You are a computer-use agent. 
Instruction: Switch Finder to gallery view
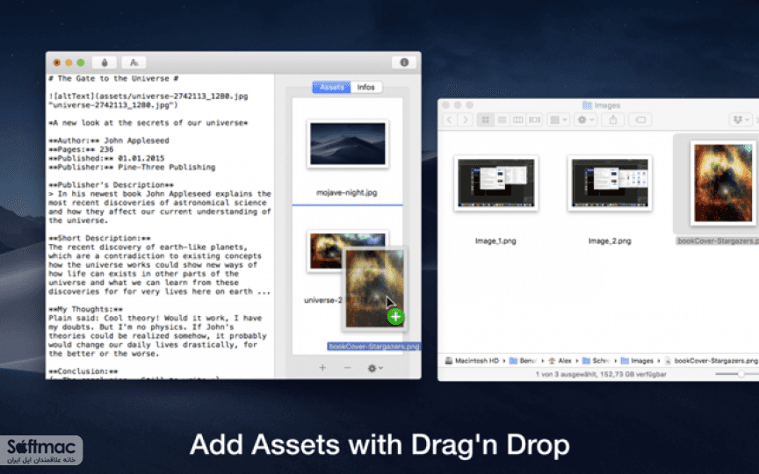(534, 119)
